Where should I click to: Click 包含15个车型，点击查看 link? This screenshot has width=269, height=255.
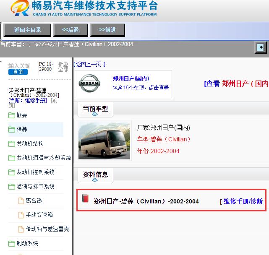tap(141, 88)
